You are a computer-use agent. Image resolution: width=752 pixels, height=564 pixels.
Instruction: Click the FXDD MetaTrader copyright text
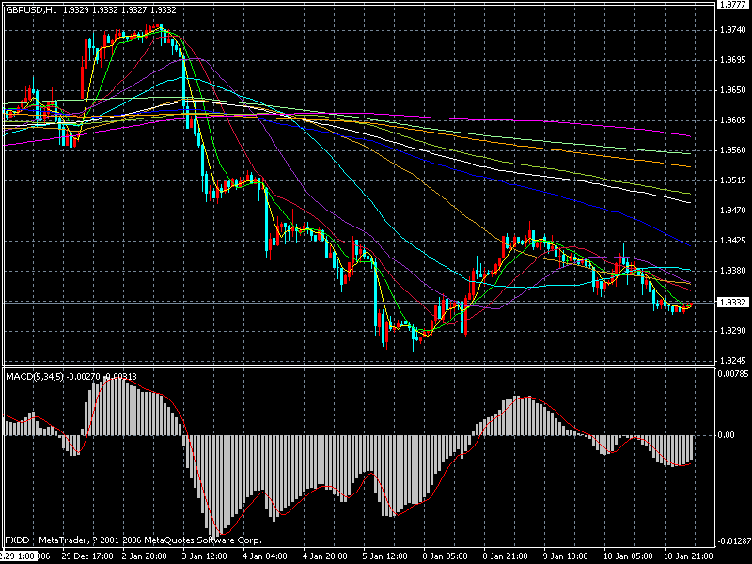click(x=132, y=540)
